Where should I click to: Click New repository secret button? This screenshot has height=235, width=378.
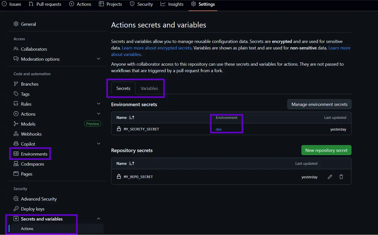(326, 150)
